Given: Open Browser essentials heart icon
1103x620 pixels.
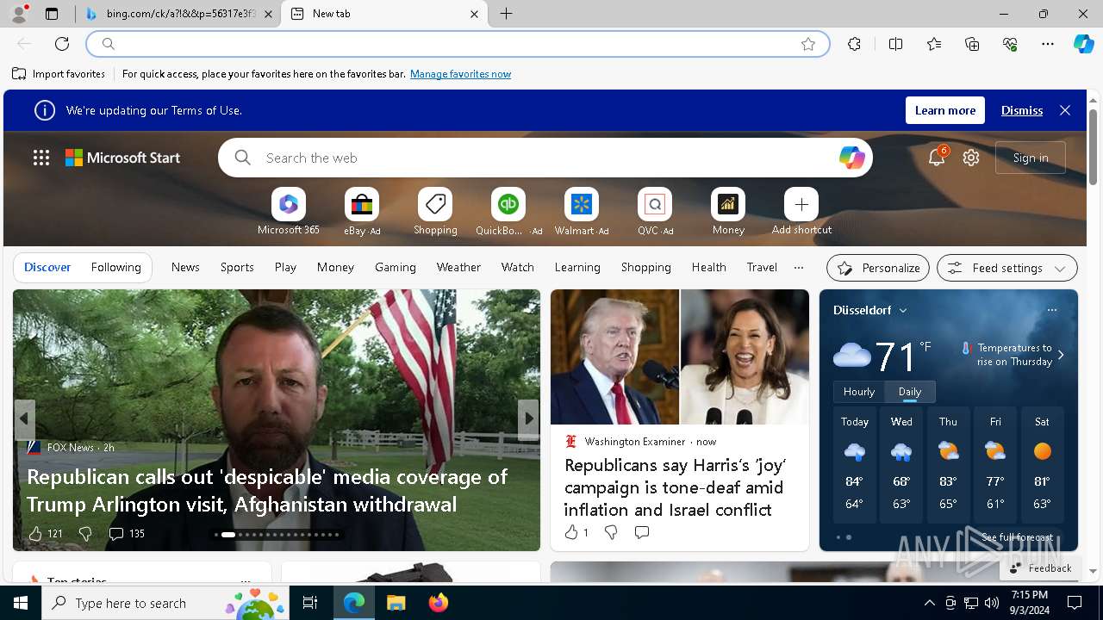Looking at the screenshot, I should pos(1010,44).
